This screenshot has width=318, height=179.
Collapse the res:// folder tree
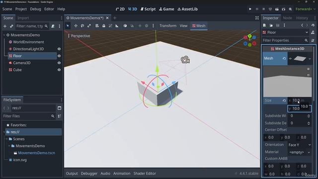pos(4,132)
